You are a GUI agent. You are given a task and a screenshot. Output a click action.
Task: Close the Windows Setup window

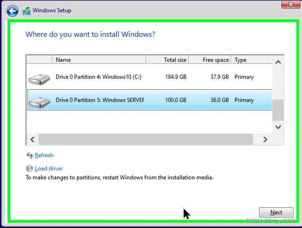(x=291, y=4)
